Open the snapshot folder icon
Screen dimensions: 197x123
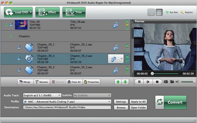[x=172, y=81]
